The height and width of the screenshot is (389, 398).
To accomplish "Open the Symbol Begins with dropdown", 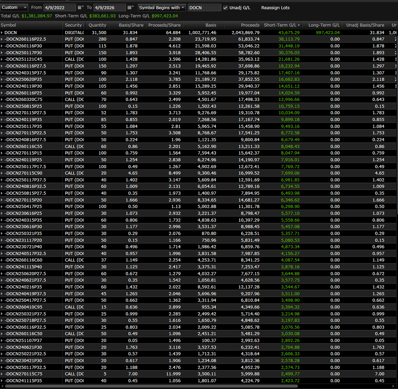I will [162, 7].
